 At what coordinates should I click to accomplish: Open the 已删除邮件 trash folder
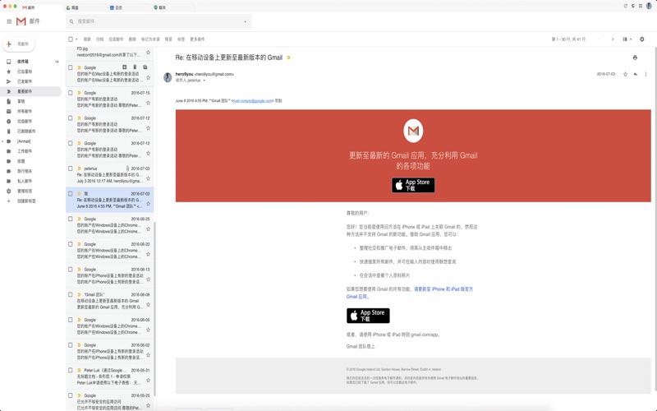(x=26, y=132)
